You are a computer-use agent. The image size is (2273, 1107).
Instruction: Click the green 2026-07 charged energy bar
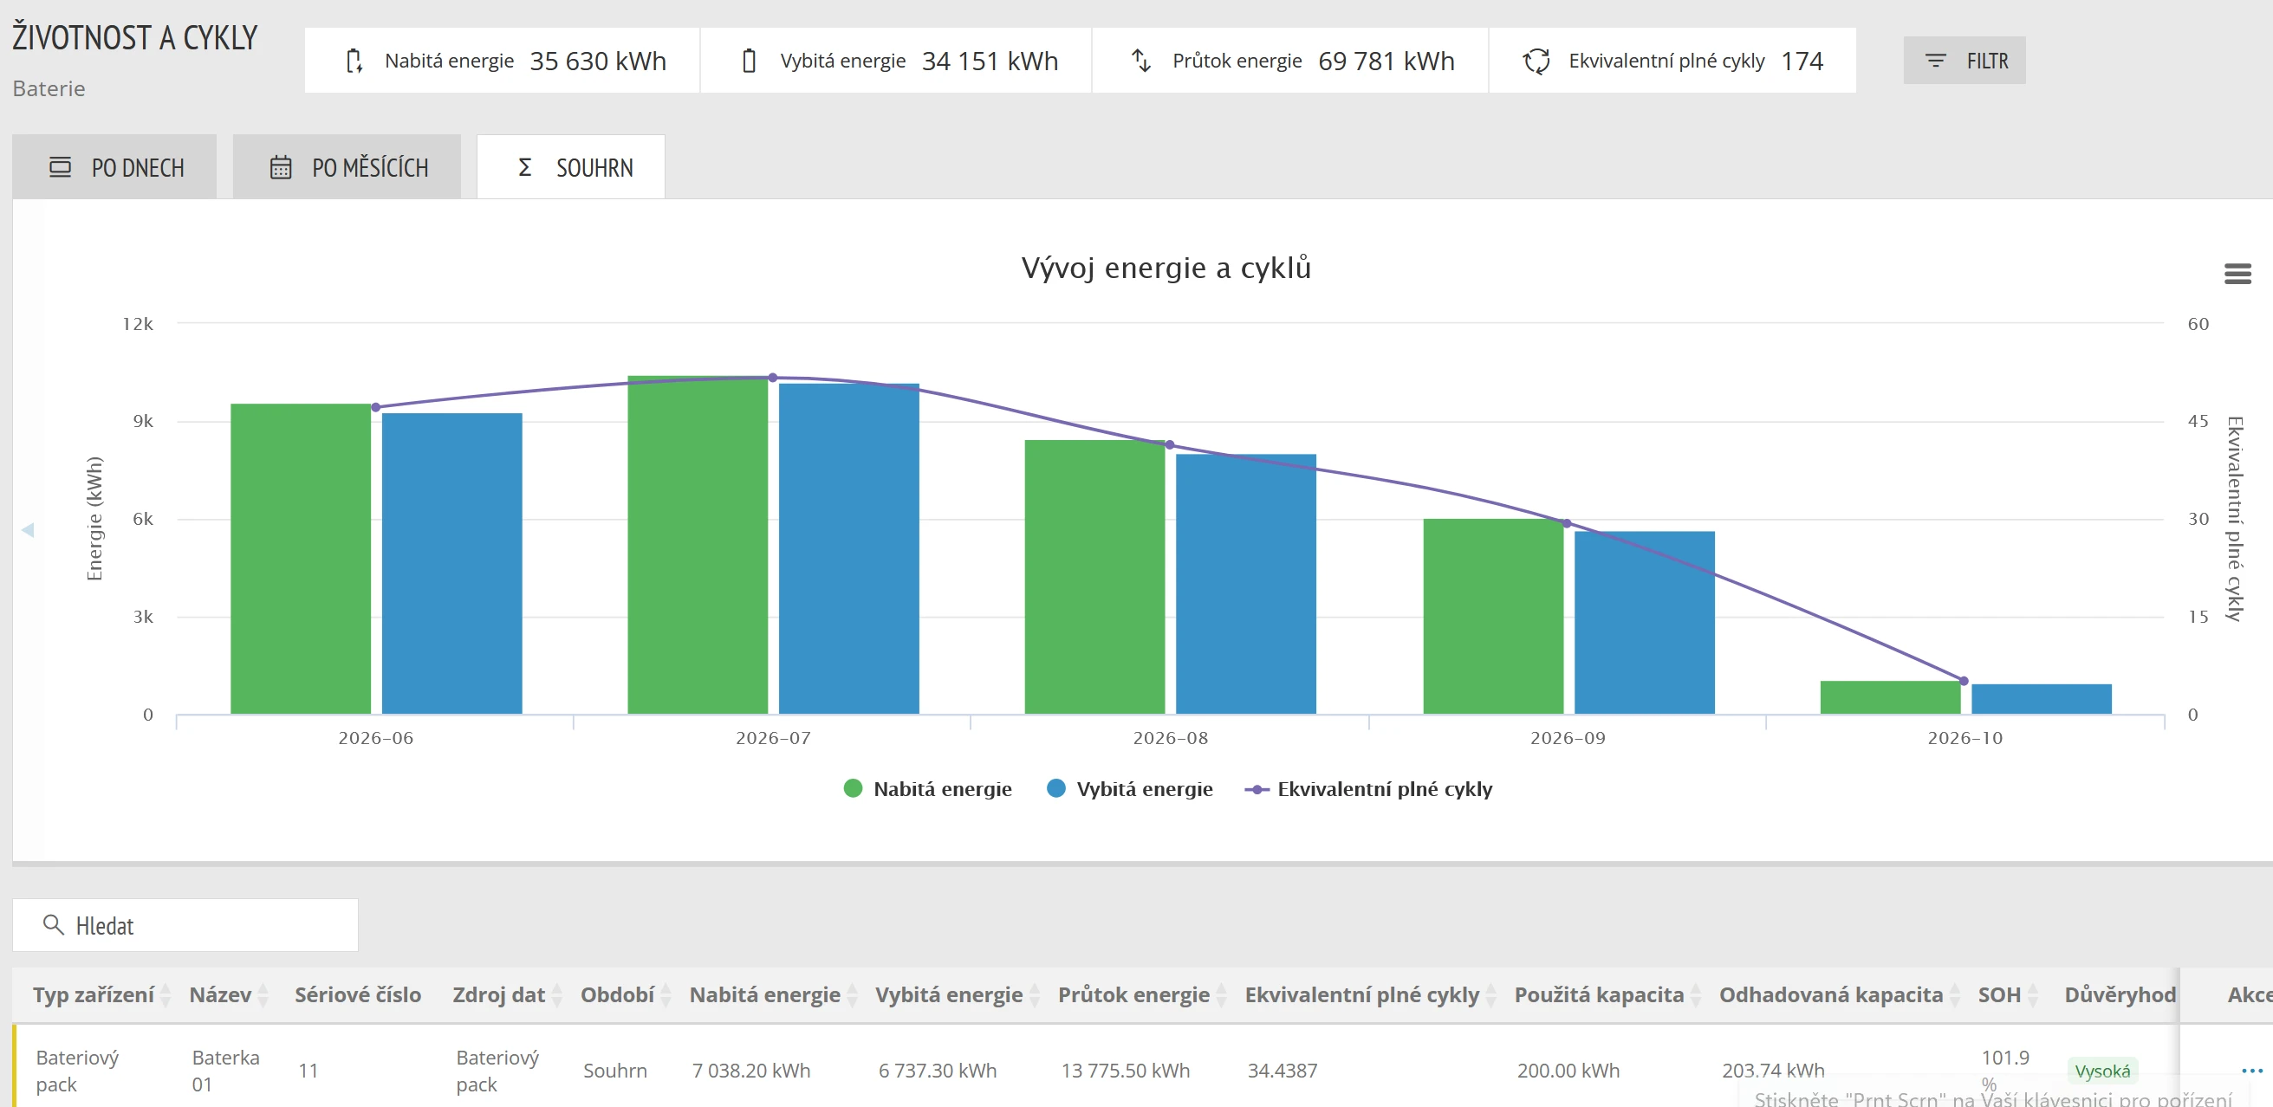pyautogui.click(x=697, y=545)
